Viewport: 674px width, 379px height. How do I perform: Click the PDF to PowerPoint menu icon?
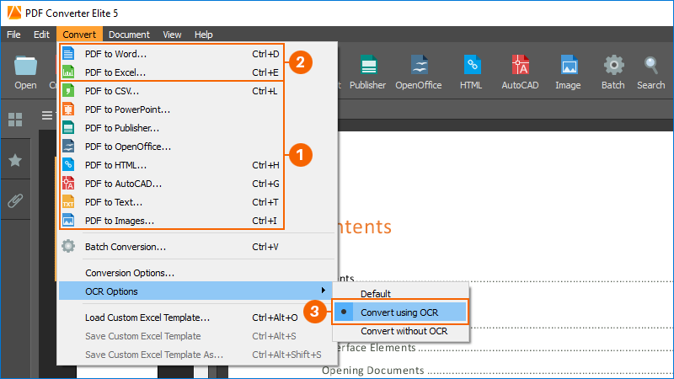[x=68, y=109]
